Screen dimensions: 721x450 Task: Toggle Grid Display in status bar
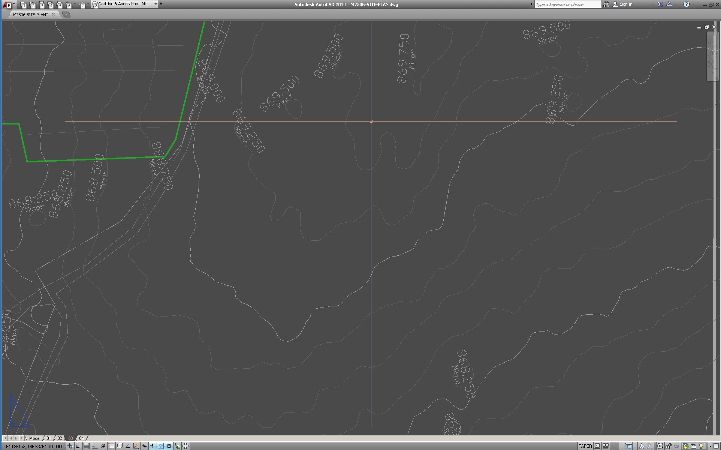click(x=87, y=446)
